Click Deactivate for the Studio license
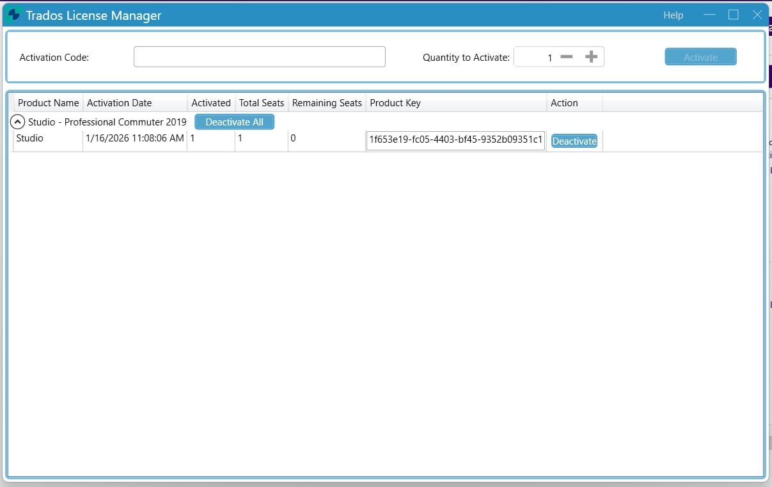 pos(574,141)
